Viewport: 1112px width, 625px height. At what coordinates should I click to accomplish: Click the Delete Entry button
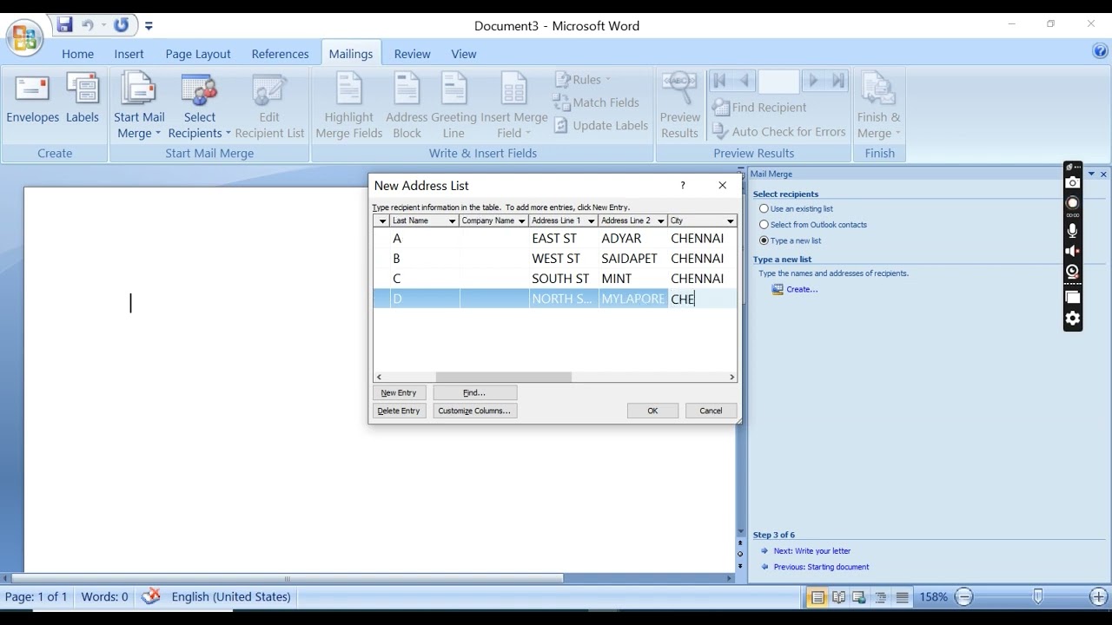click(399, 411)
